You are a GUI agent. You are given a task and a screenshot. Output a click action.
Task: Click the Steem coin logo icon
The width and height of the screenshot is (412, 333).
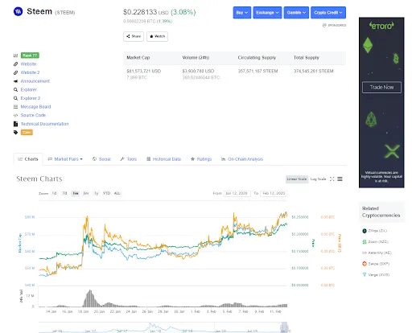click(19, 11)
